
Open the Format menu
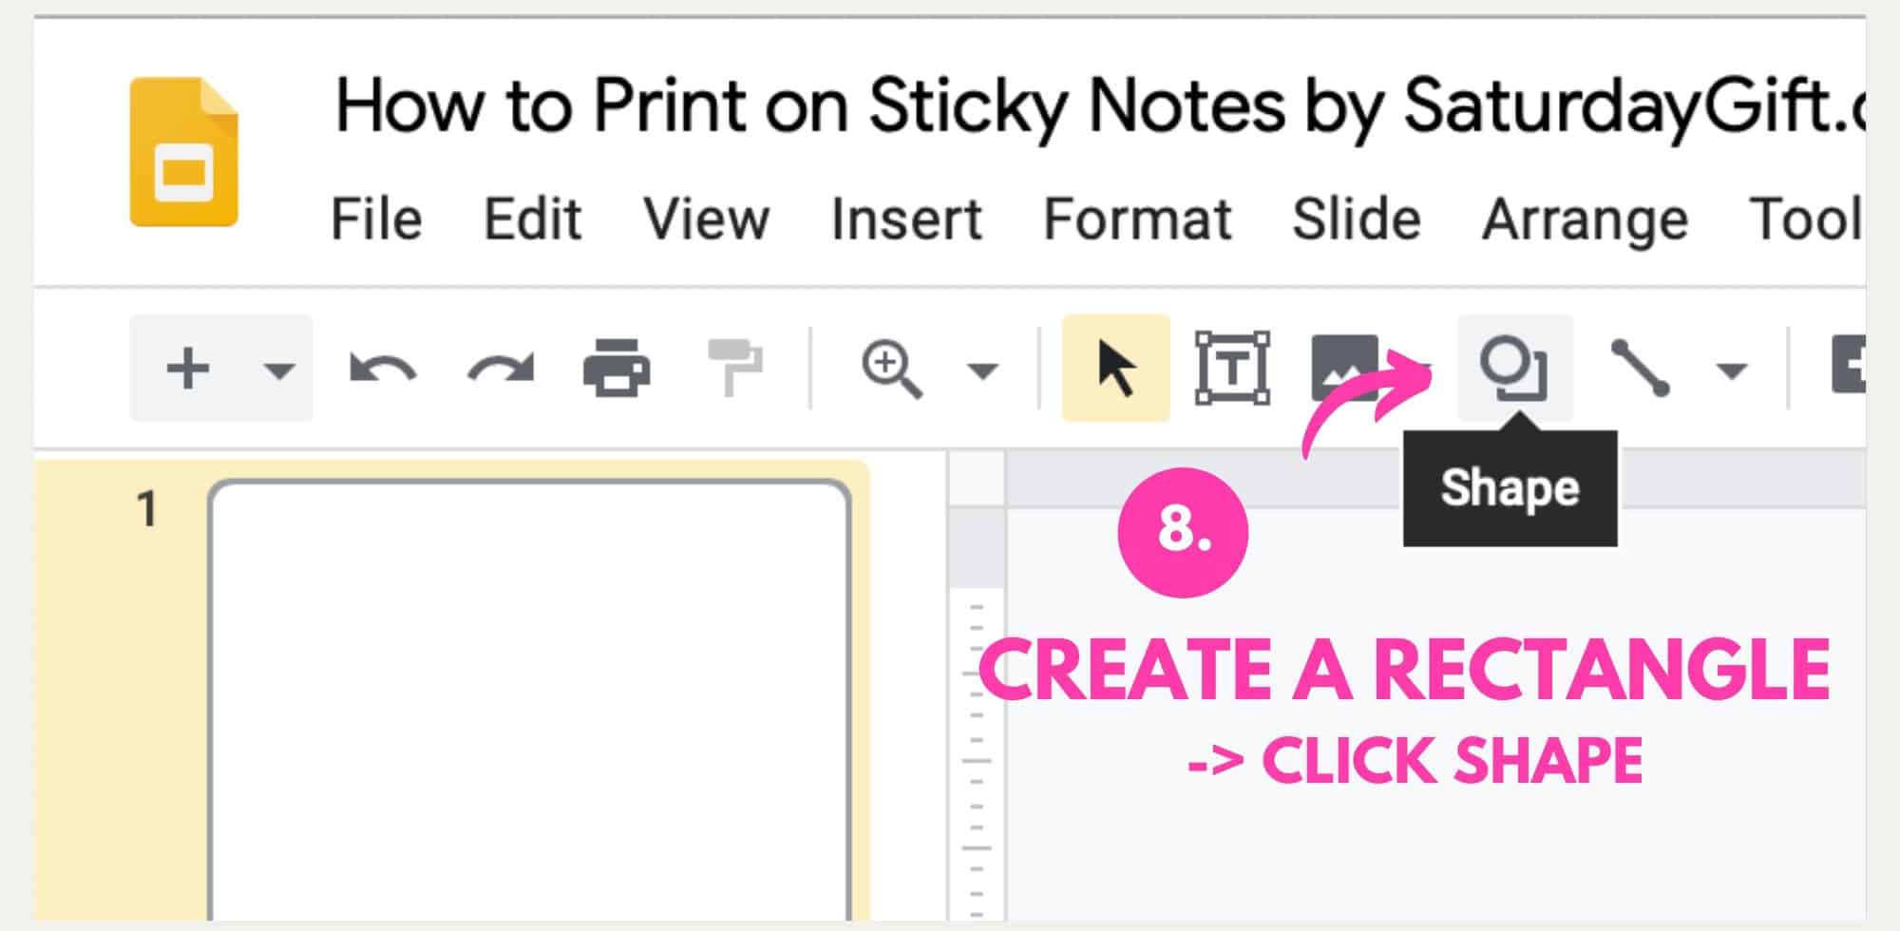point(1136,218)
